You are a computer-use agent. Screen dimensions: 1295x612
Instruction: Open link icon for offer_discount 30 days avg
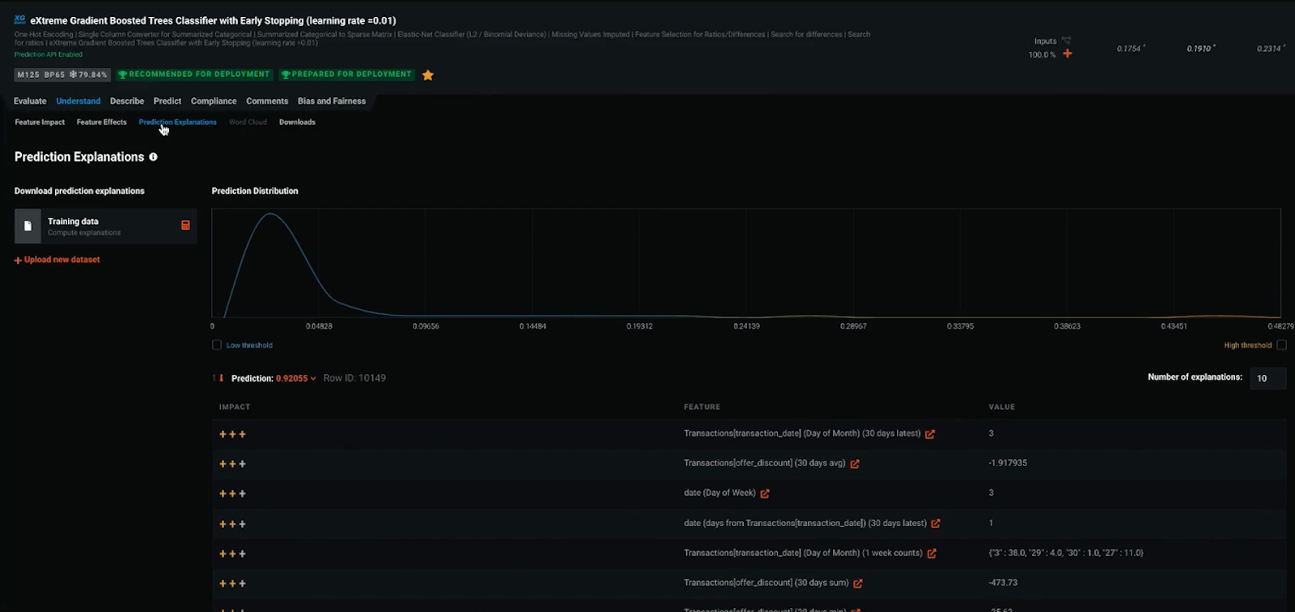[855, 464]
